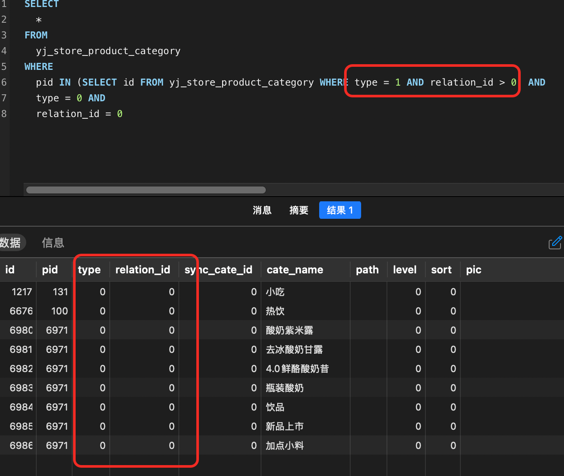Click the sync_cate_id column header
The height and width of the screenshot is (476, 564).
click(x=218, y=269)
